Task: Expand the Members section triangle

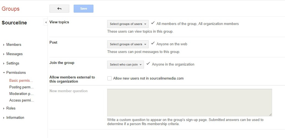Action: coord(4,45)
